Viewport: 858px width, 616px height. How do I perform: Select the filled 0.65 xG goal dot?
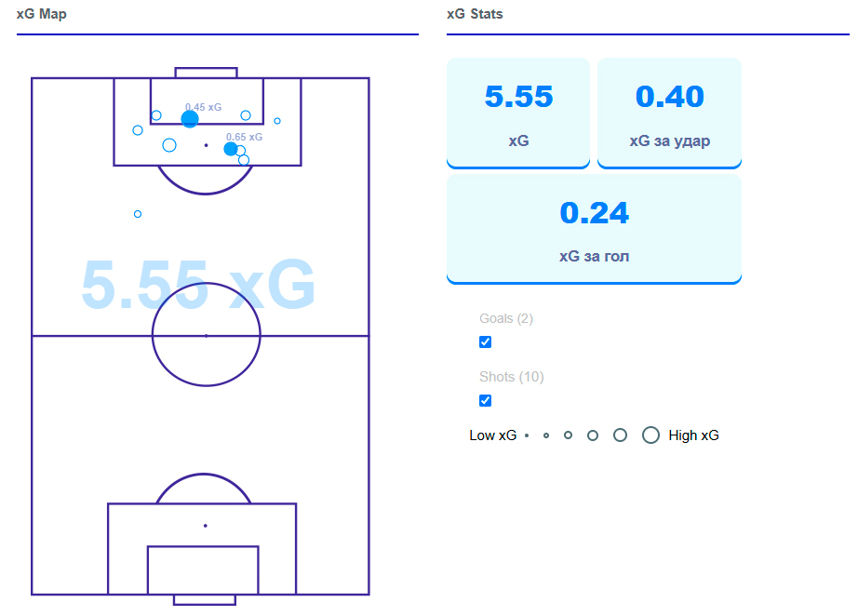click(x=231, y=149)
